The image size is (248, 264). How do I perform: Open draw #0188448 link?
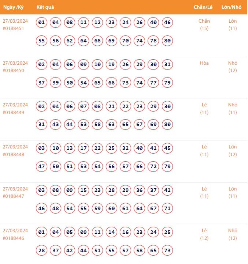point(14,154)
